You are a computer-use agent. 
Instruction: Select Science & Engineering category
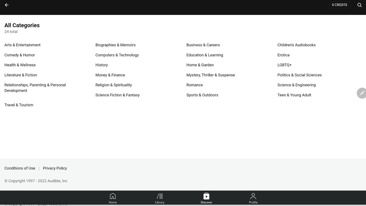click(296, 85)
